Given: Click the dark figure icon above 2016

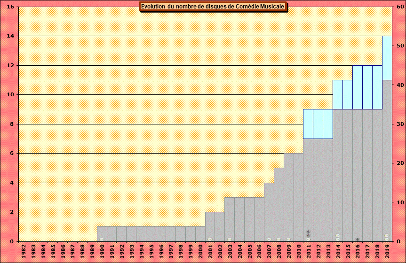Looking at the screenshot, I should click(x=358, y=239).
